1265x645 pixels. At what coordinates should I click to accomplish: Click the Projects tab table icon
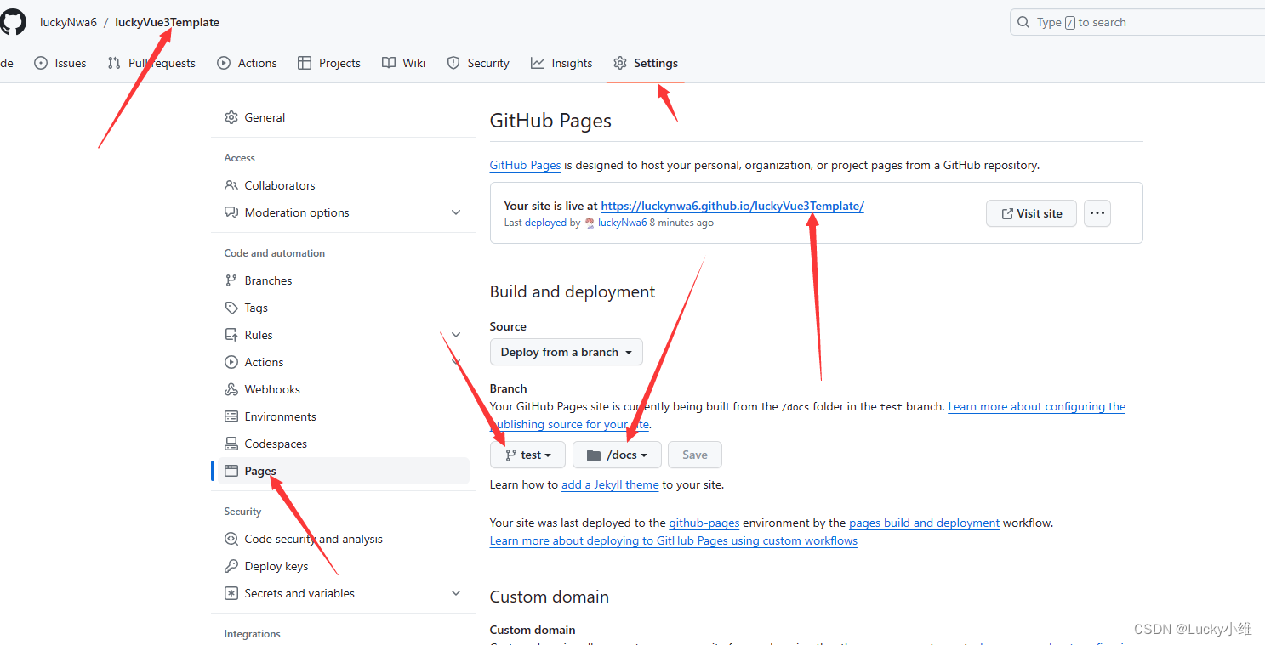click(x=305, y=63)
